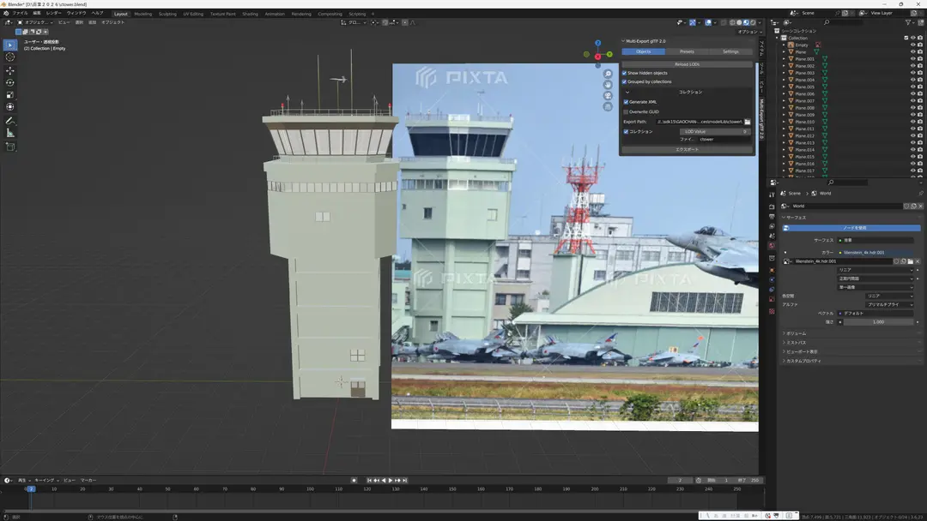This screenshot has width=927, height=521.
Task: Toggle the Collection exclude checkbox in outliner
Action: (x=906, y=38)
